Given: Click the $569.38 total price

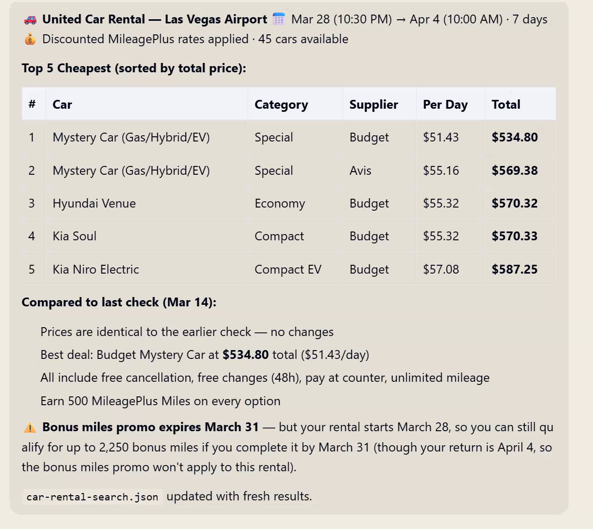Looking at the screenshot, I should click(514, 171).
